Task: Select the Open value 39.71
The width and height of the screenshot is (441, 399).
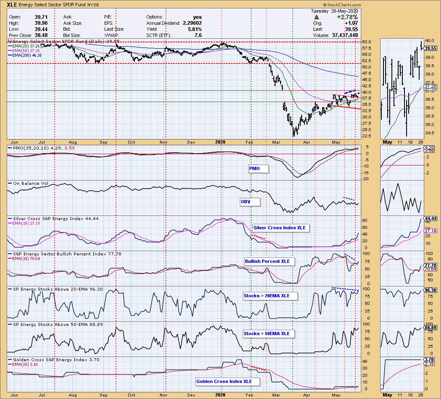Action: pyautogui.click(x=42, y=17)
